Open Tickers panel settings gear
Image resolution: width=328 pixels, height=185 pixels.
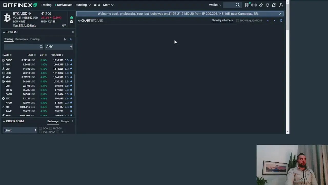click(x=73, y=32)
